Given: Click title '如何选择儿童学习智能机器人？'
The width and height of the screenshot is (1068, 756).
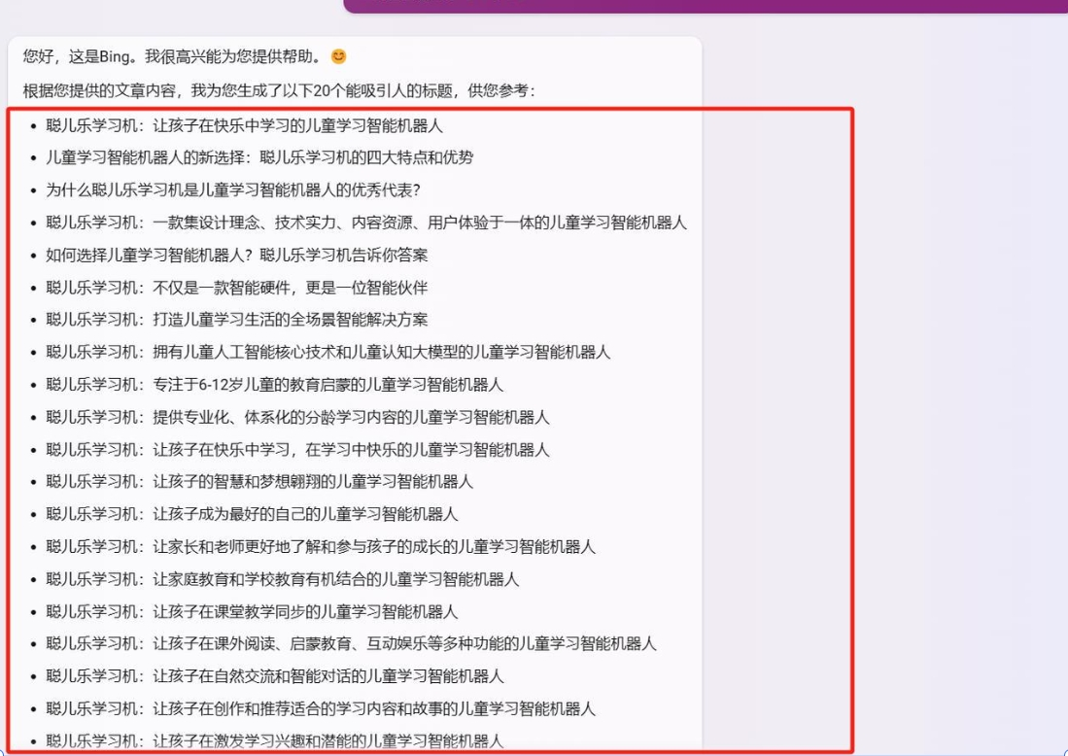Looking at the screenshot, I should [237, 255].
